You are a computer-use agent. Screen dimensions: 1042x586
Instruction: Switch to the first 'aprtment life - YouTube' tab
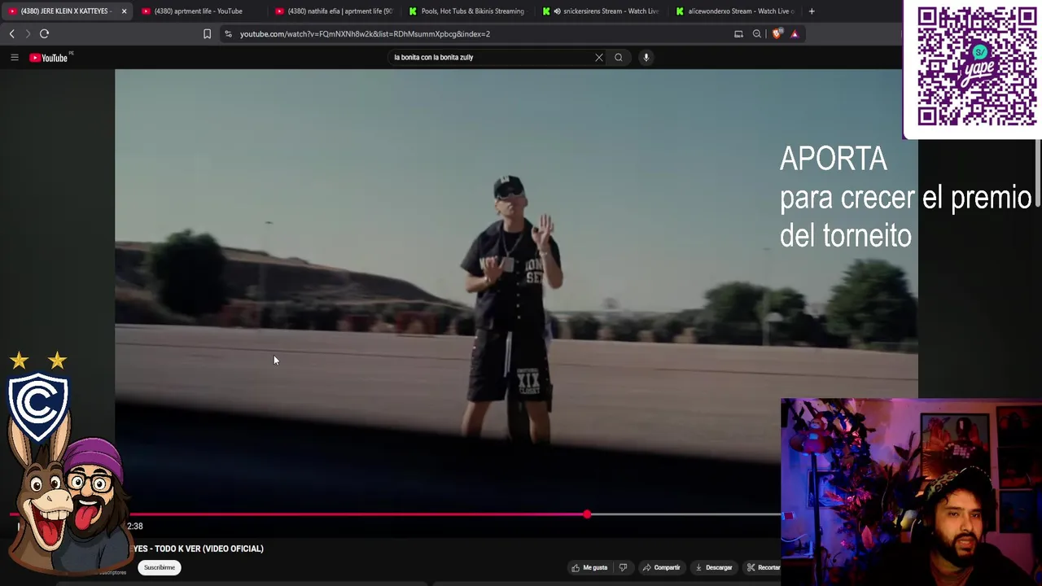tap(198, 11)
